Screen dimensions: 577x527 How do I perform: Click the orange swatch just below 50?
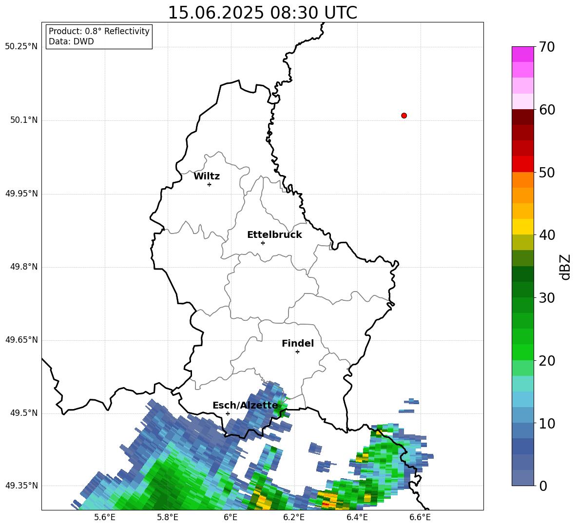[522, 180]
